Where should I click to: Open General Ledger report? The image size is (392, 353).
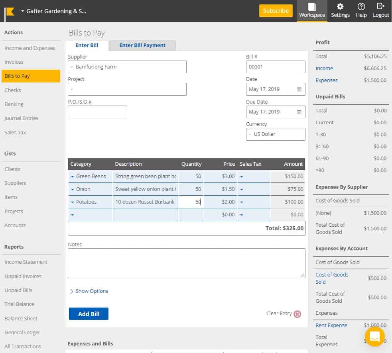point(22,333)
